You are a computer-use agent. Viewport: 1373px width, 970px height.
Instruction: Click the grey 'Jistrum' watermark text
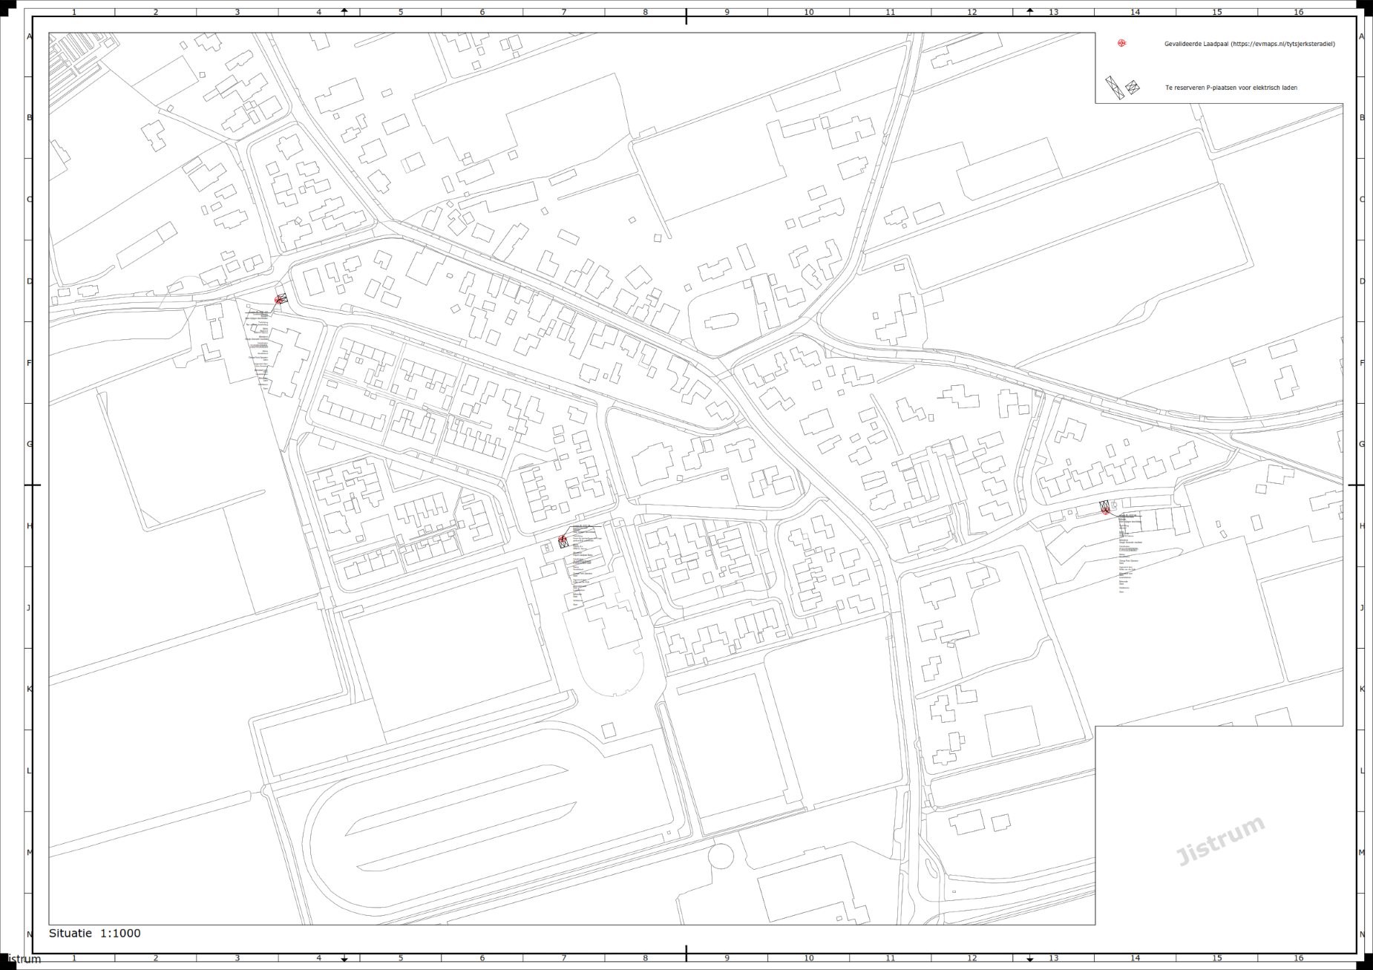click(x=1220, y=840)
